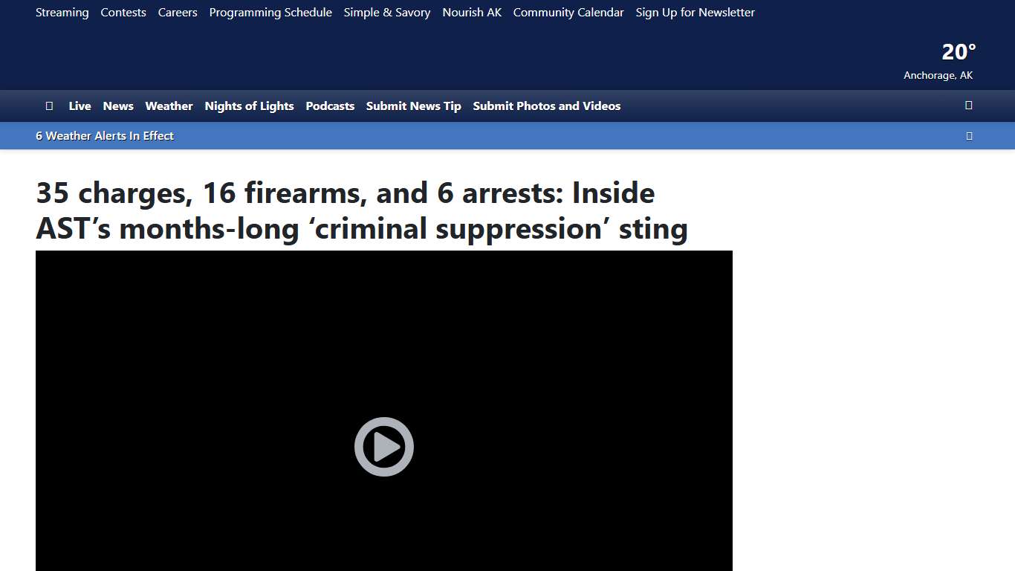The image size is (1015, 571).
Task: Open the Community Calendar
Action: coord(568,12)
